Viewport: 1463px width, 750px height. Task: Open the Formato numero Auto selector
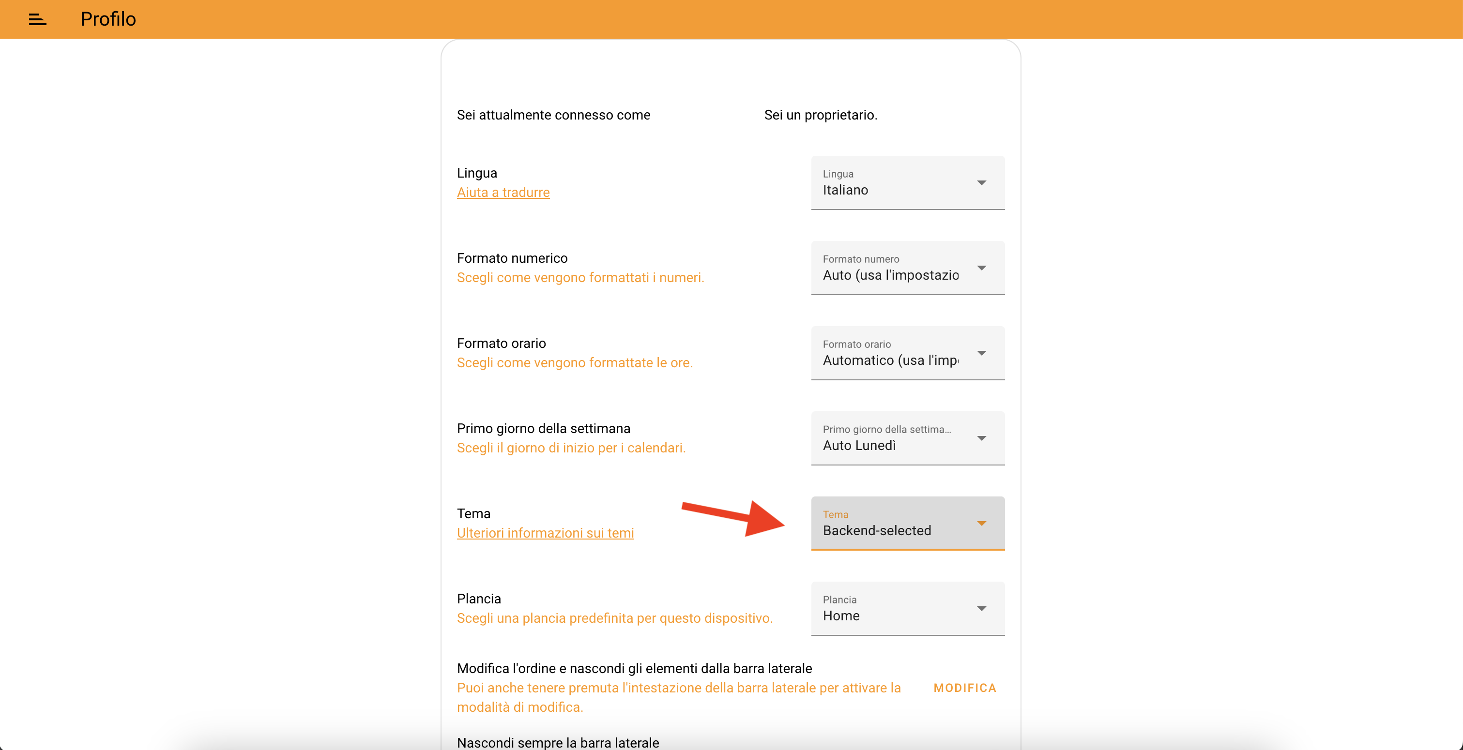[908, 268]
